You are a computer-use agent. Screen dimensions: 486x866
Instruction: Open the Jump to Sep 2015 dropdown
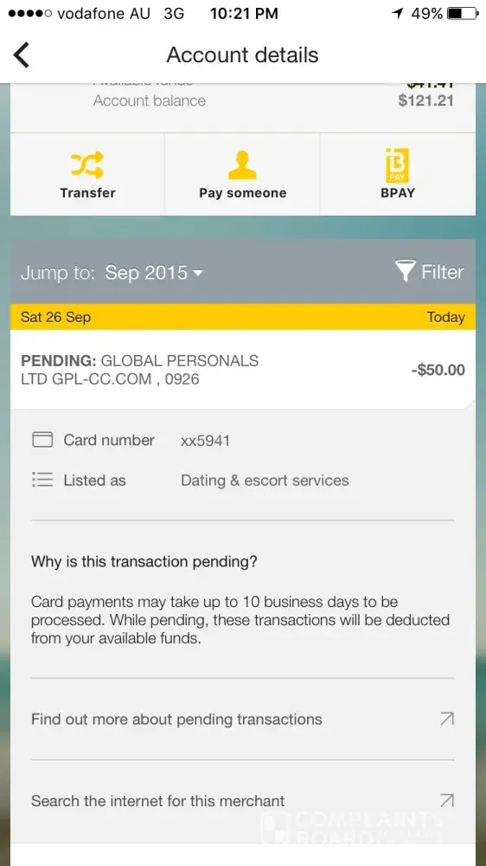pos(112,272)
